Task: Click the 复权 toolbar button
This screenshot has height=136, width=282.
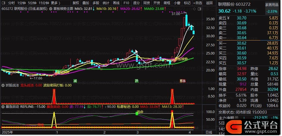Action: point(76,3)
